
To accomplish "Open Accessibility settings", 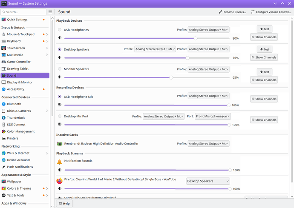I will point(25,89).
